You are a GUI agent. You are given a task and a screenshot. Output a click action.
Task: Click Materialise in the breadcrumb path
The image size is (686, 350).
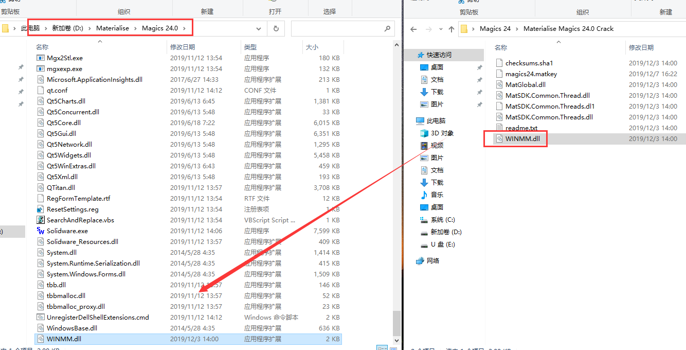click(x=113, y=28)
